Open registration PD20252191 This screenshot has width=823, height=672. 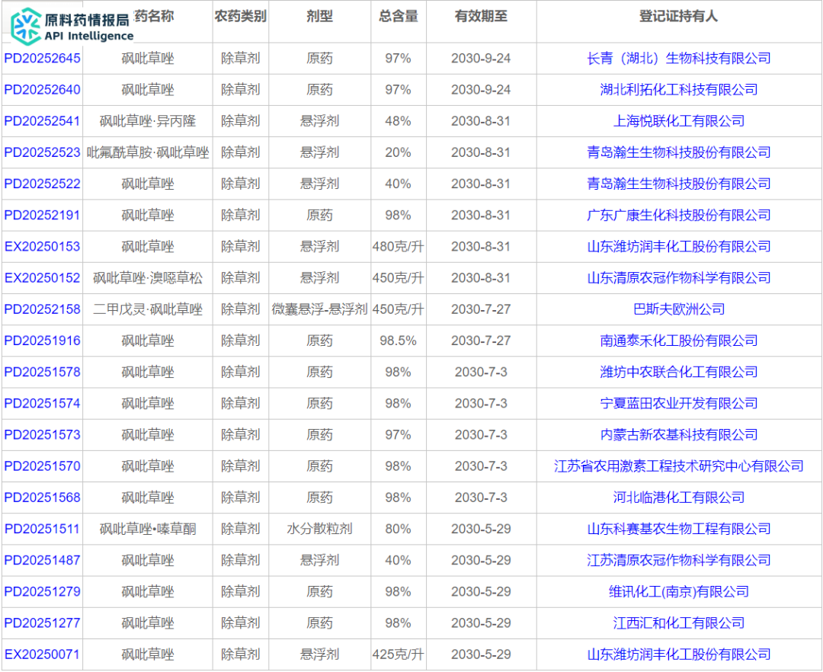[x=42, y=215]
